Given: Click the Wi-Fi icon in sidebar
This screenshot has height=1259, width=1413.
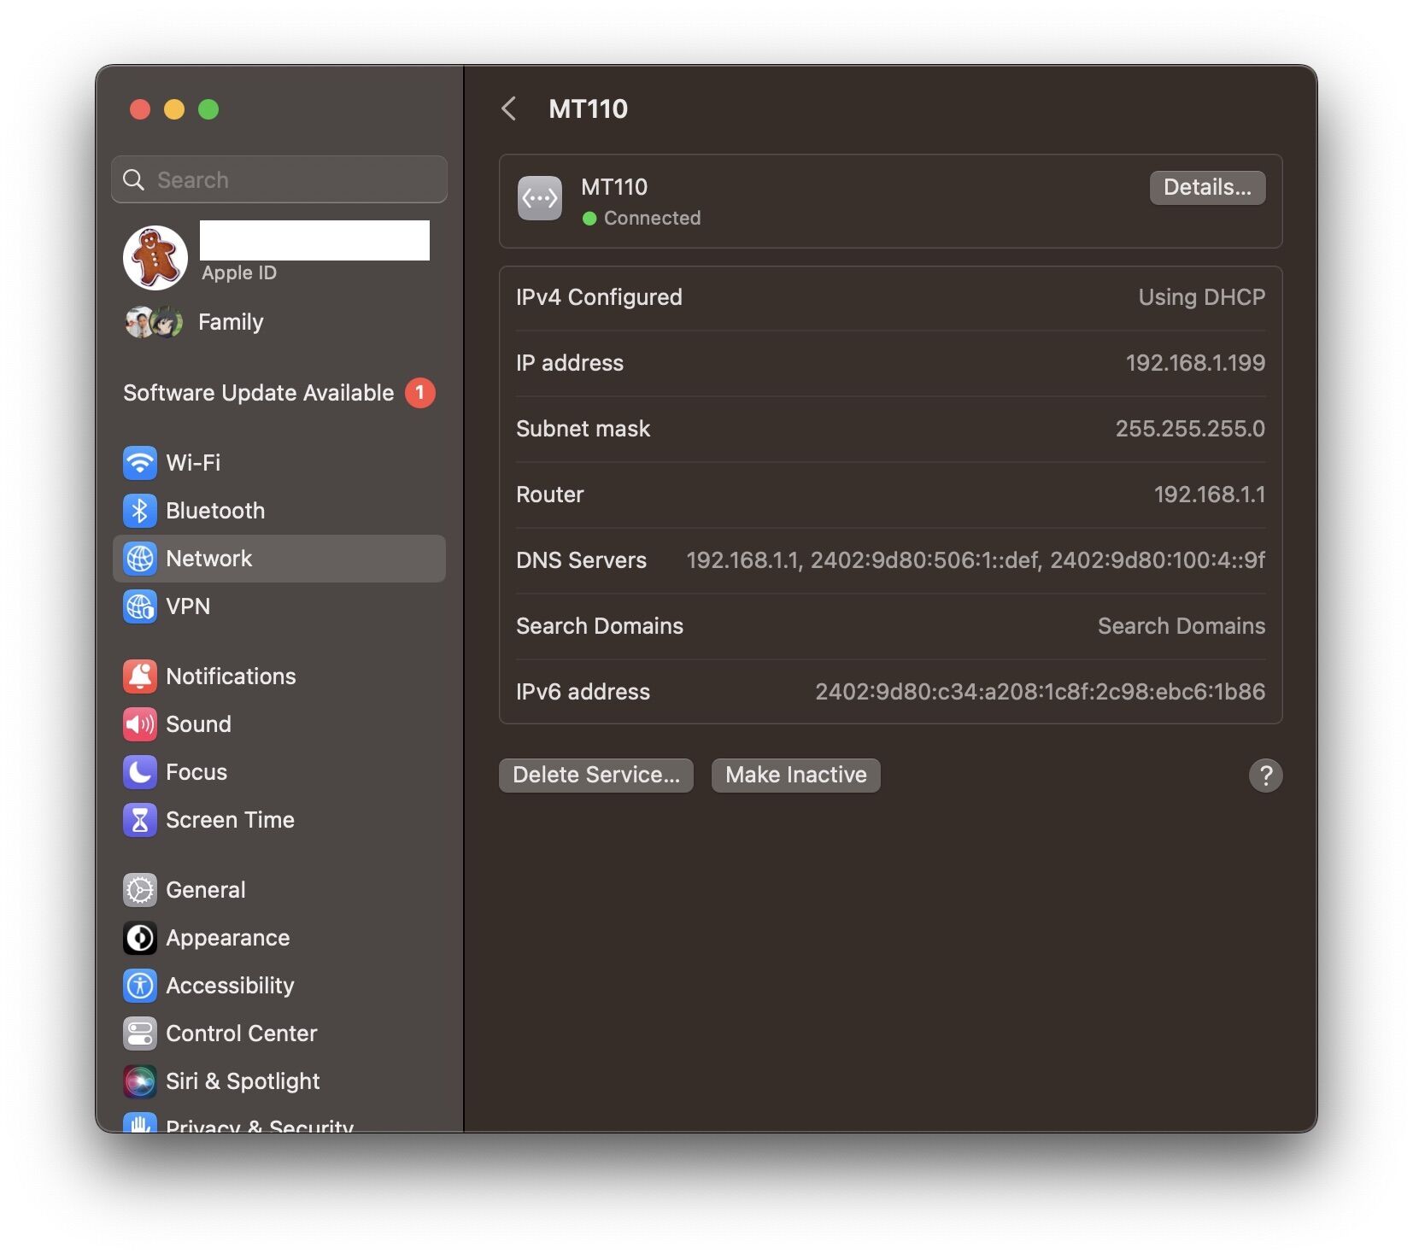Looking at the screenshot, I should click(140, 463).
